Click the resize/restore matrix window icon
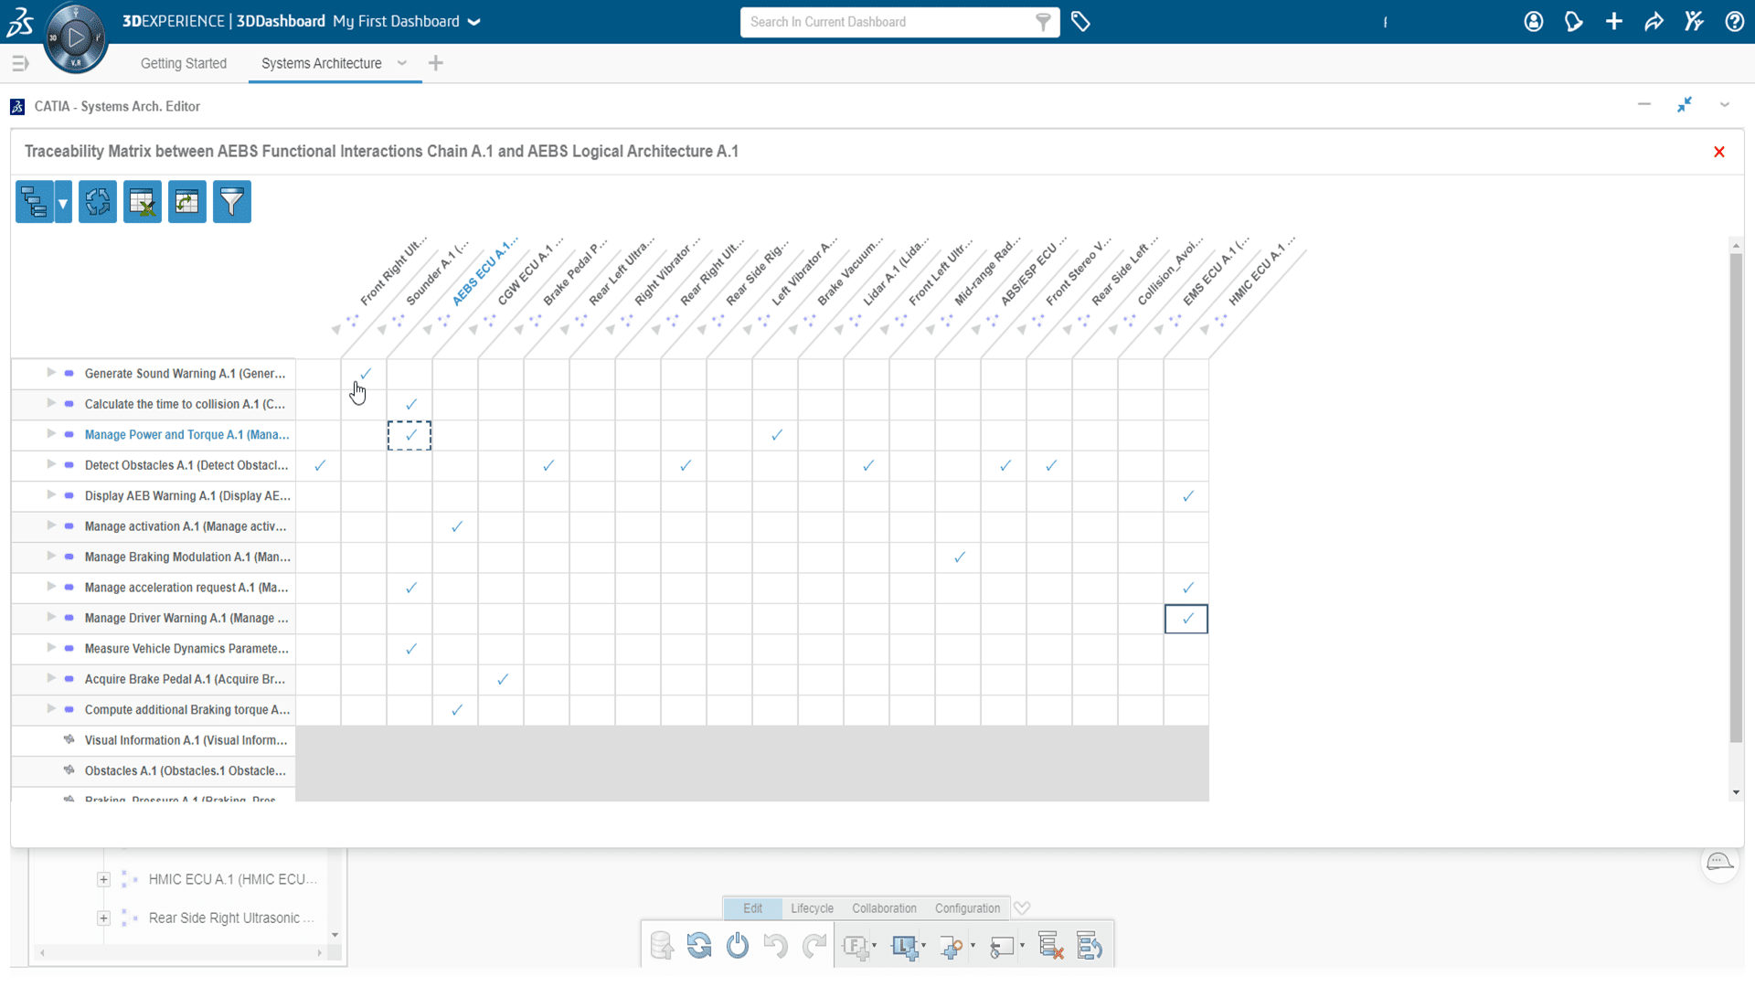The image size is (1755, 987). pos(1686,106)
